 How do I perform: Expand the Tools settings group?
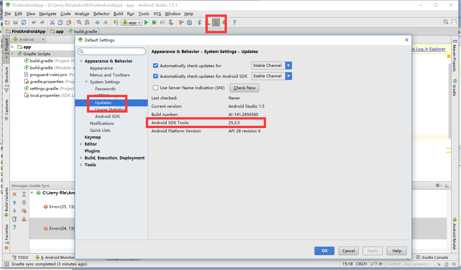coord(81,165)
